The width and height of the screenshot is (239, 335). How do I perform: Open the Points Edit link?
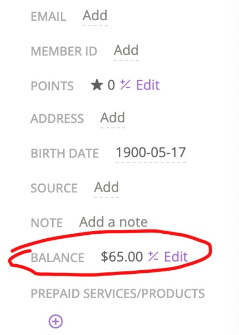pyautogui.click(x=148, y=85)
